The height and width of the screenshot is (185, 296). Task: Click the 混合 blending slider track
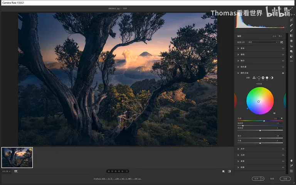point(260,138)
